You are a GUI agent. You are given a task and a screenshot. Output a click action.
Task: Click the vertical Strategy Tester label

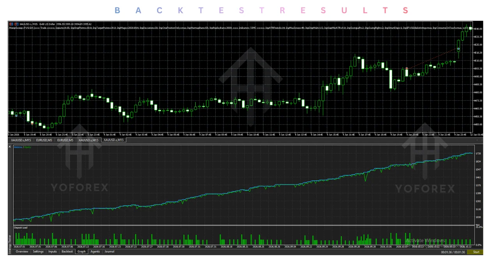[10, 244]
